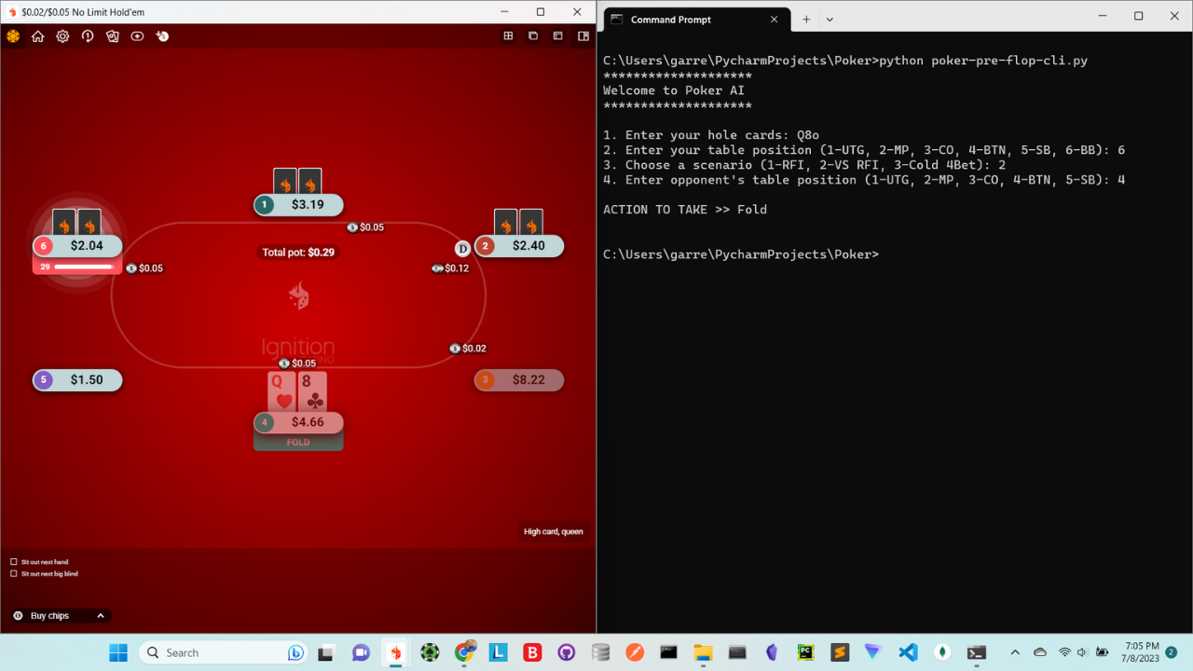The height and width of the screenshot is (671, 1193).
Task: Open the hand history cards icon
Action: [113, 36]
